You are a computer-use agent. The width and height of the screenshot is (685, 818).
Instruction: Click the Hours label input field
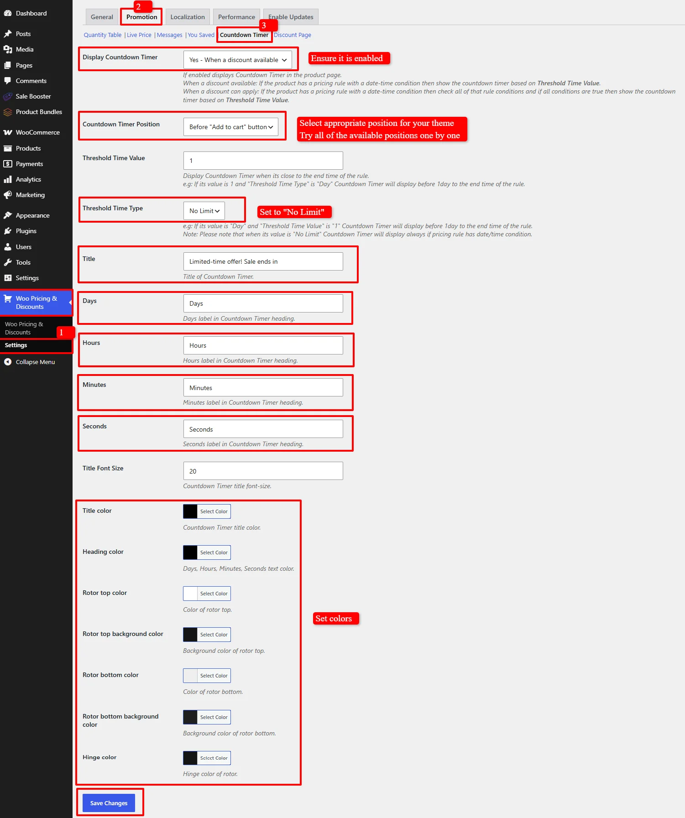[x=263, y=345]
